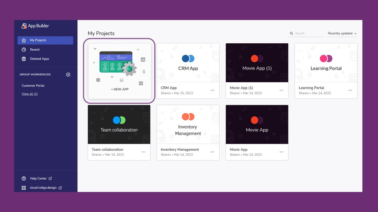Image resolution: width=378 pixels, height=212 pixels.
Task: Click the grid icon beside cloud.indigo.design
Action: [x=24, y=188]
